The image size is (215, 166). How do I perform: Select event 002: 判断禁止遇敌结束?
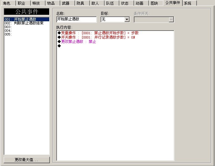click(x=27, y=23)
